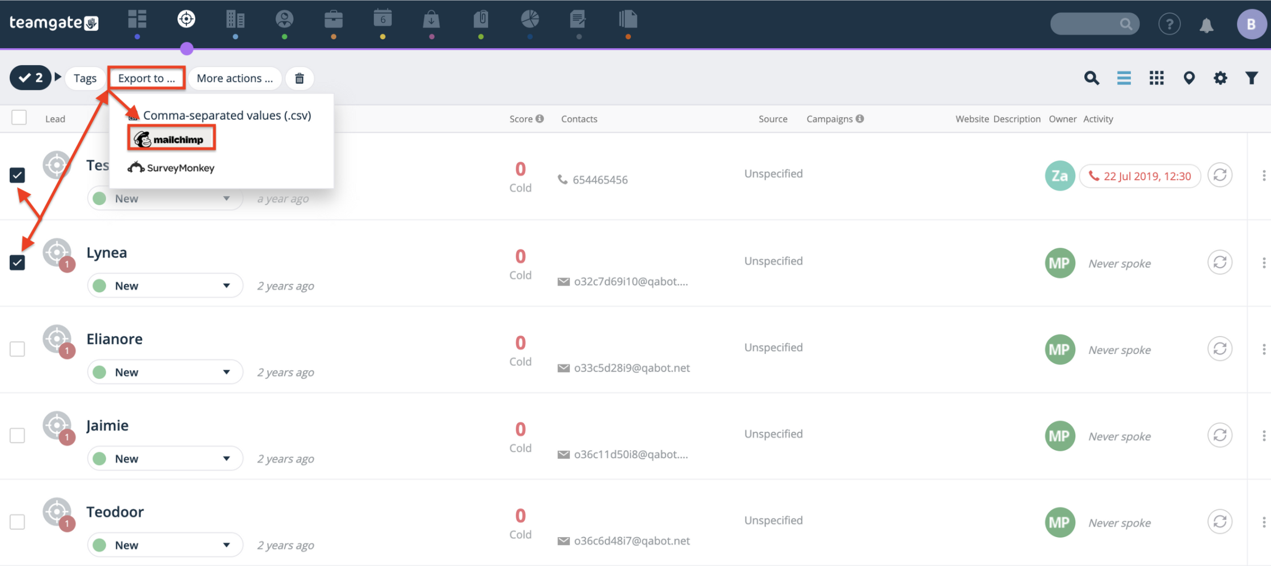Viewport: 1271px width, 566px height.
Task: Open the user avatar B menu
Action: tap(1251, 24)
